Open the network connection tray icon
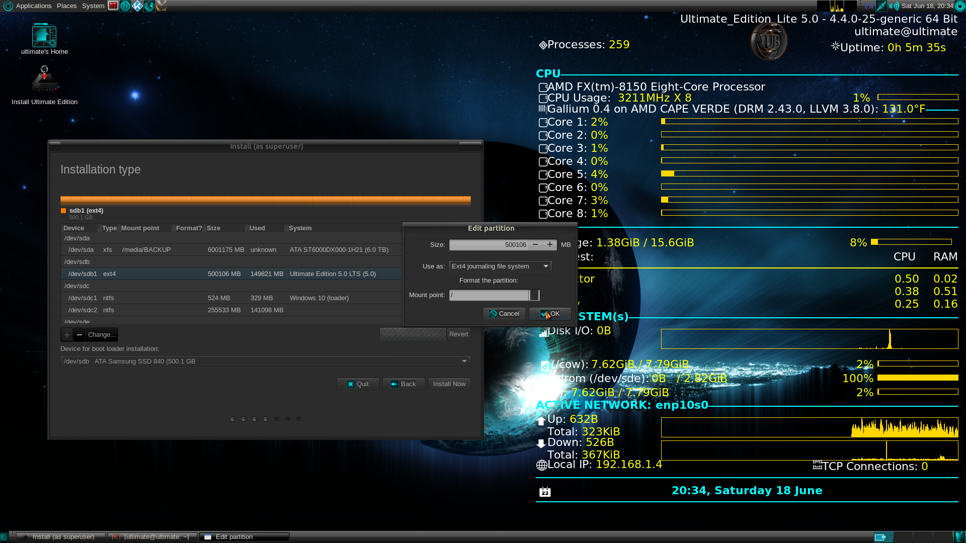The height and width of the screenshot is (543, 966). point(881,6)
